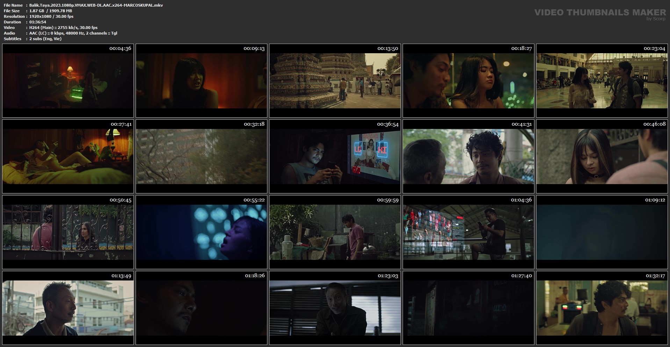Select the video codec line starting with H264
This screenshot has width=670, height=347.
pos(63,28)
